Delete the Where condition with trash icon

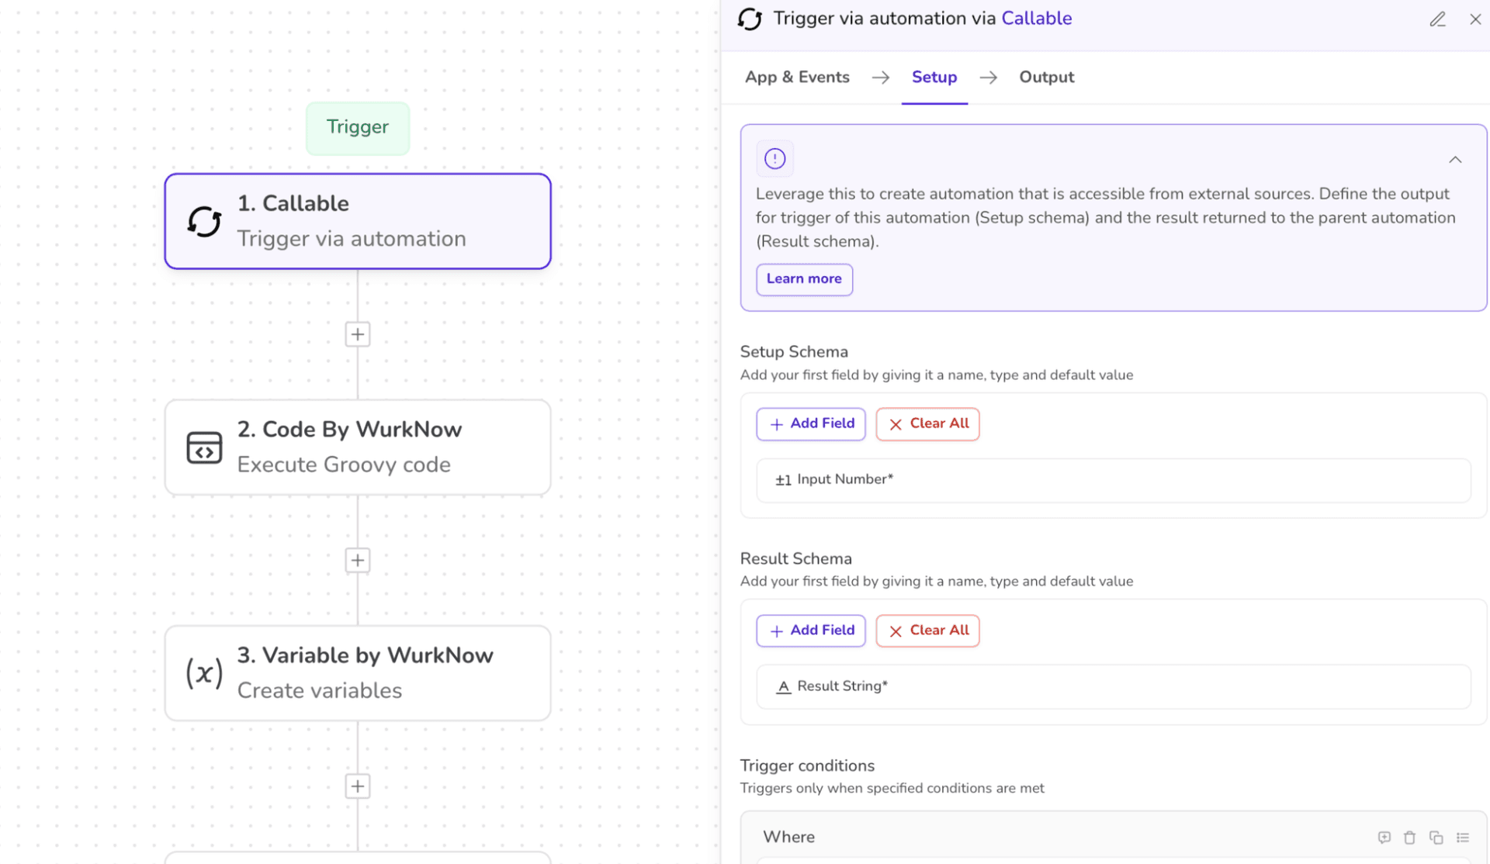coord(1409,838)
